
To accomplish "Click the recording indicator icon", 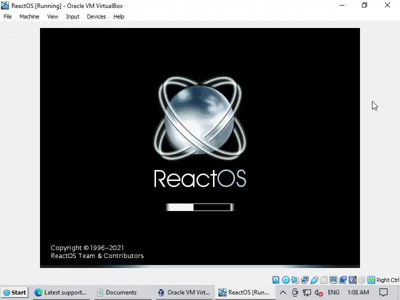I will (342, 280).
